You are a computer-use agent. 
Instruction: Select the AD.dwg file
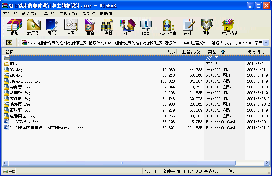tap(16, 75)
